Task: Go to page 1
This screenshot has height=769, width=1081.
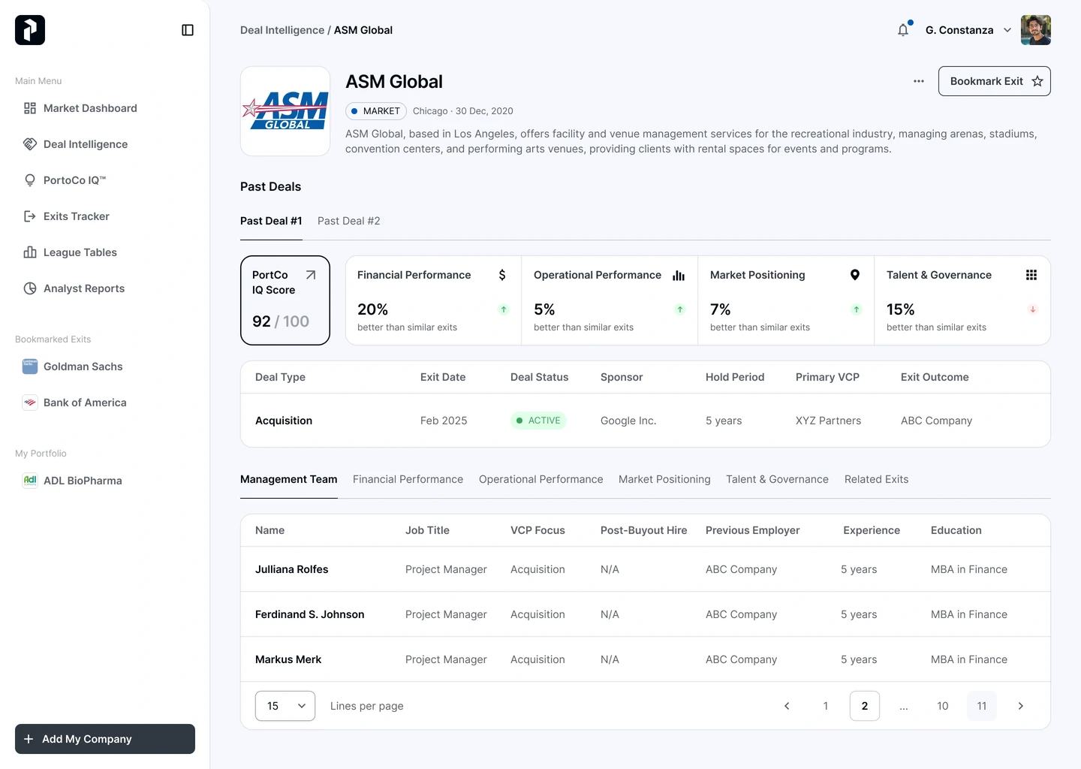Action: [x=826, y=706]
